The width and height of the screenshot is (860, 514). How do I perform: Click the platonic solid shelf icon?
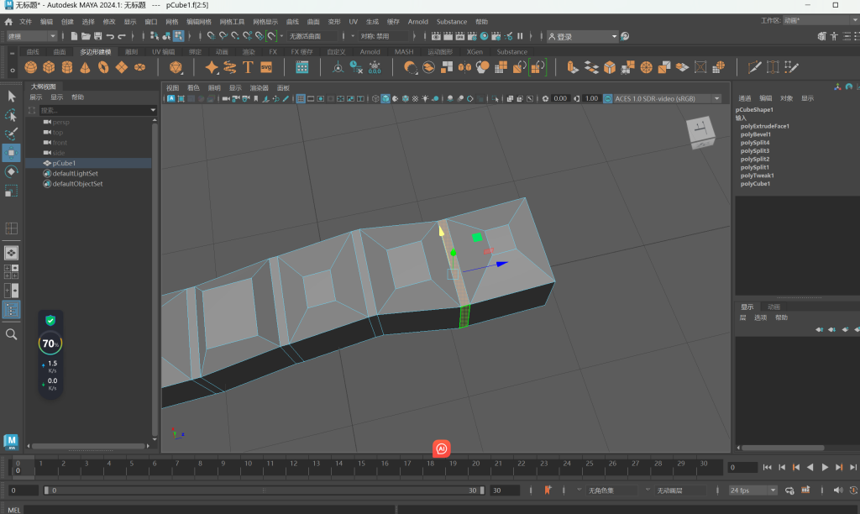(176, 67)
